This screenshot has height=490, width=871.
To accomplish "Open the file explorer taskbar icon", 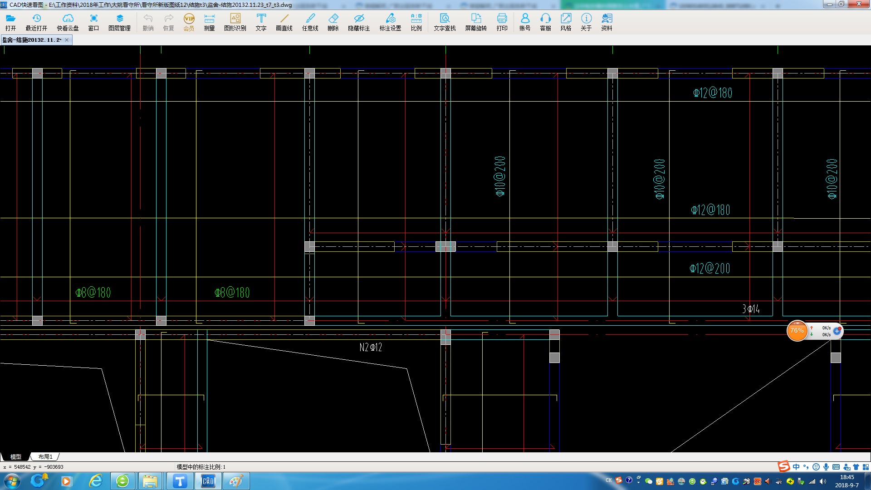I will coord(150,481).
